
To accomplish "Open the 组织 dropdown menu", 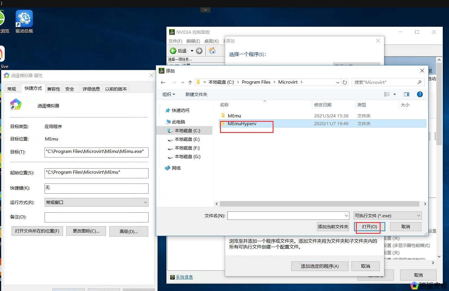I will tap(169, 94).
